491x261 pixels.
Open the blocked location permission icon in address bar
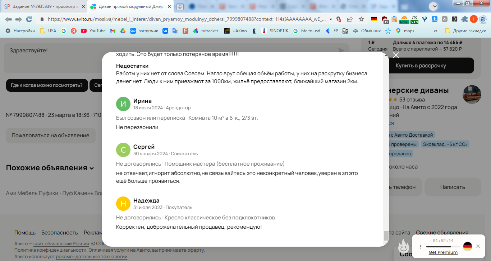point(339,19)
